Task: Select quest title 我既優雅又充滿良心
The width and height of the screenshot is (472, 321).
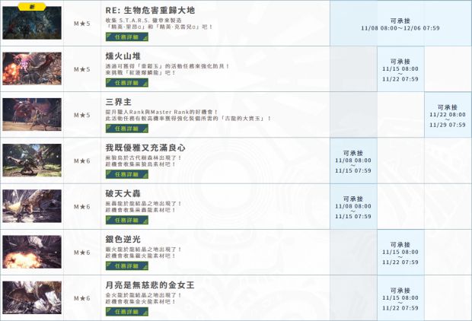Action: [x=145, y=148]
